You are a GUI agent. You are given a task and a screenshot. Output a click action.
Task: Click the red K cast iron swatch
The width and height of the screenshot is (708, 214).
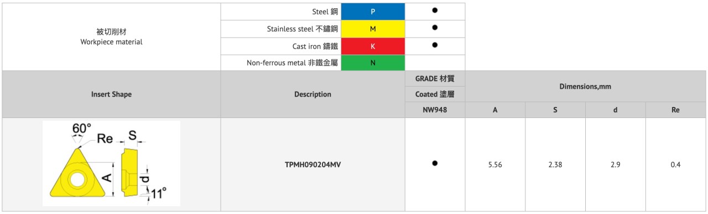tap(373, 46)
